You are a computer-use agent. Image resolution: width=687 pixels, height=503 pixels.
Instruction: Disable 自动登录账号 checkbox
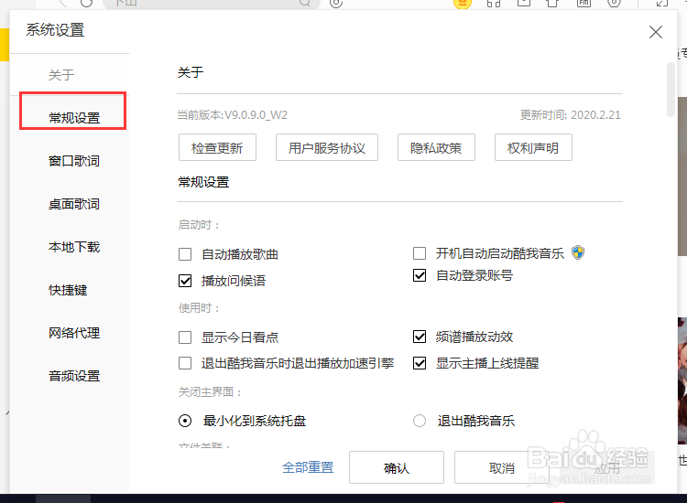pyautogui.click(x=420, y=275)
